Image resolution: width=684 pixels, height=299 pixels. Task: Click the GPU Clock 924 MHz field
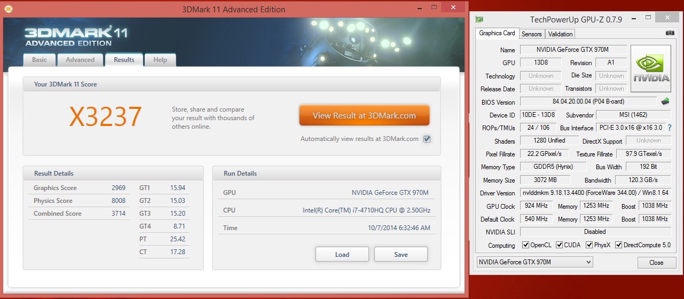[x=537, y=206]
